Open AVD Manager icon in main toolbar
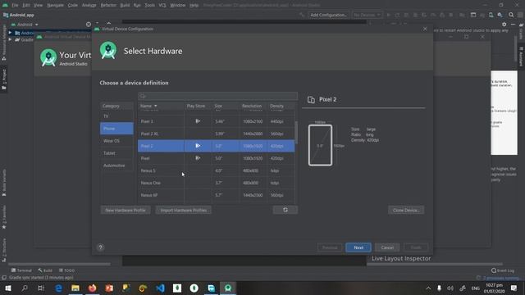Viewport: 525px width, 295px height. (491, 15)
